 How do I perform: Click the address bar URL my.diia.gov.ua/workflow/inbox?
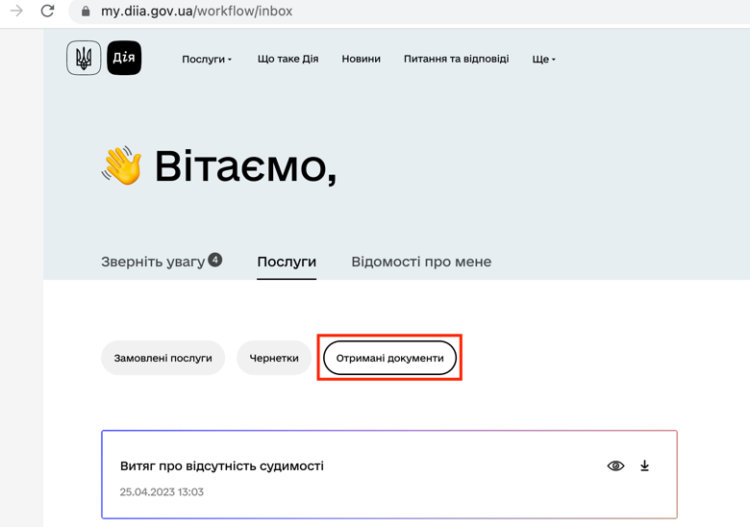click(196, 11)
